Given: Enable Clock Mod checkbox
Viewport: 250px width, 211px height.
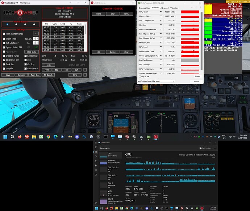Looking at the screenshot, I should [x=4, y=39].
